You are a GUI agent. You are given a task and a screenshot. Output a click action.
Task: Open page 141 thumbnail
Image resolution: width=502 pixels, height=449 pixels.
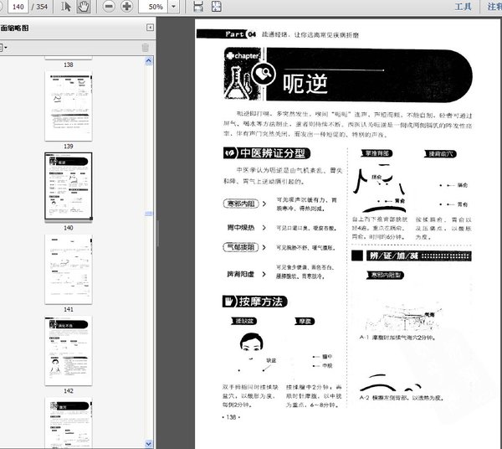click(69, 269)
